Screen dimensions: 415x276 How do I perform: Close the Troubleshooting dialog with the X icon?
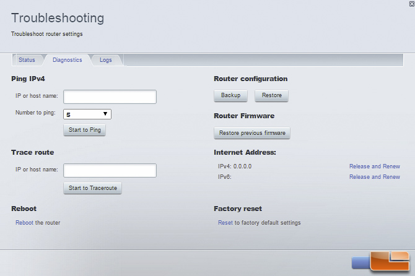pyautogui.click(x=412, y=4)
